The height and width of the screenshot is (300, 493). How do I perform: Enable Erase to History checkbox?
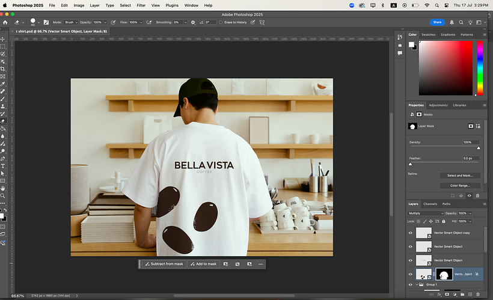click(221, 22)
